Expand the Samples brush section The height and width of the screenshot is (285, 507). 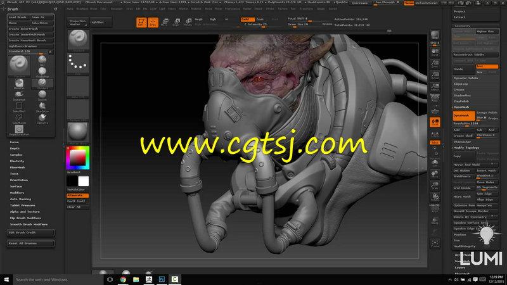(16, 155)
